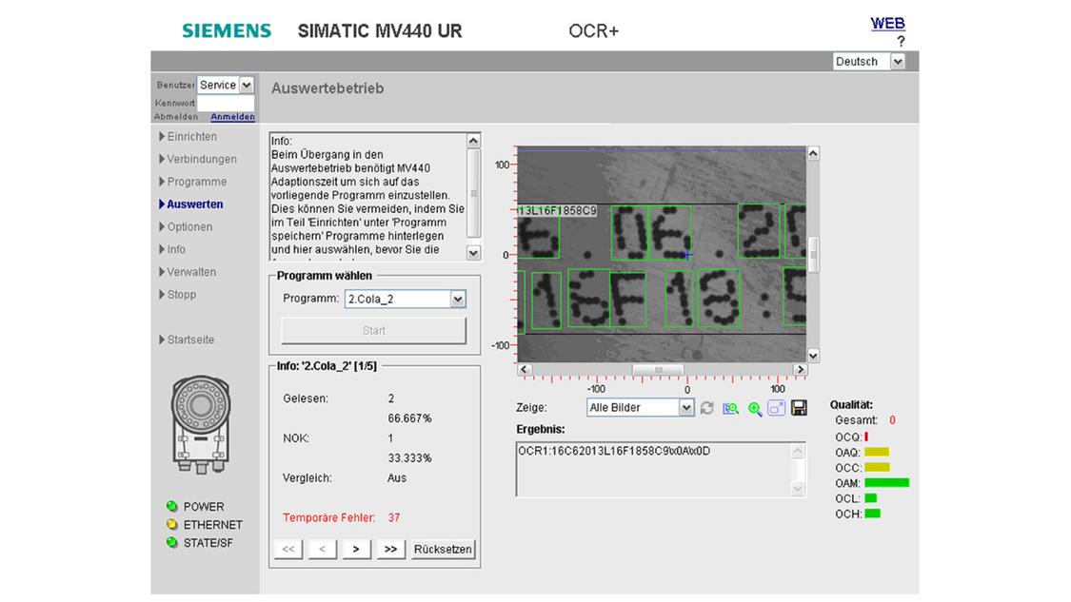1071x602 pixels.
Task: Click the MV440 camera device image
Action: coord(201,424)
